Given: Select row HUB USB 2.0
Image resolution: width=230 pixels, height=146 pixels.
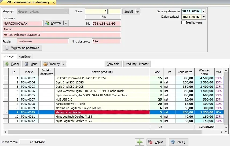Looking at the screenshot, I should 113,99.
